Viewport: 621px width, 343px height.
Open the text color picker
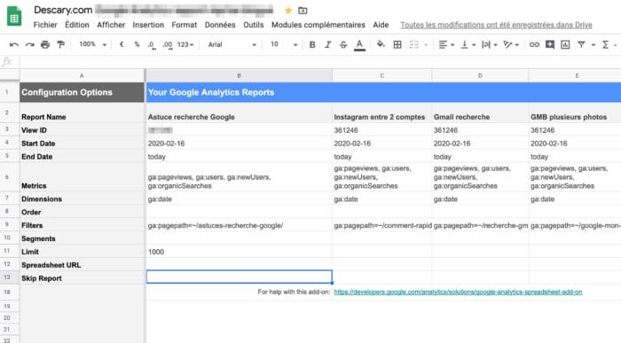359,45
